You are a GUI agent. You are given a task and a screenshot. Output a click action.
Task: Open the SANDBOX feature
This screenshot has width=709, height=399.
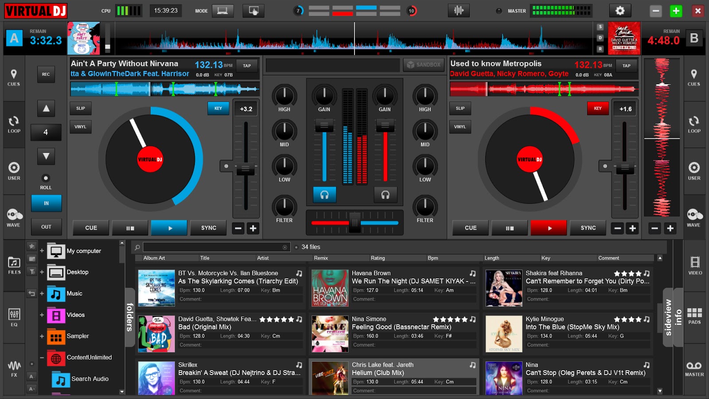(424, 64)
